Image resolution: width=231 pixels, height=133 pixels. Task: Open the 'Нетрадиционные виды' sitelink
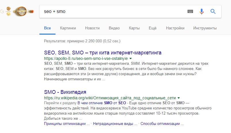115,124
